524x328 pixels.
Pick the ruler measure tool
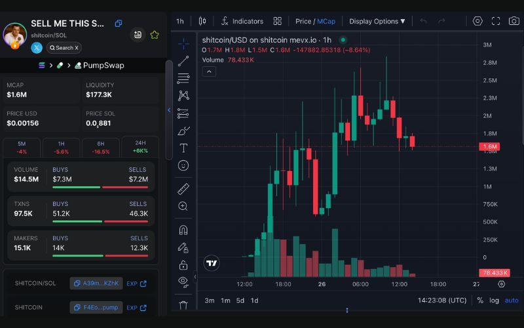pyautogui.click(x=183, y=189)
